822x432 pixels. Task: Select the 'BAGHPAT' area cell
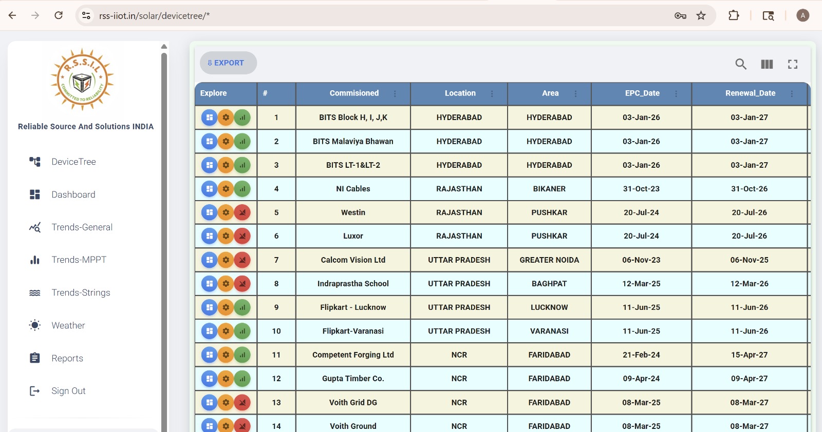[549, 284]
